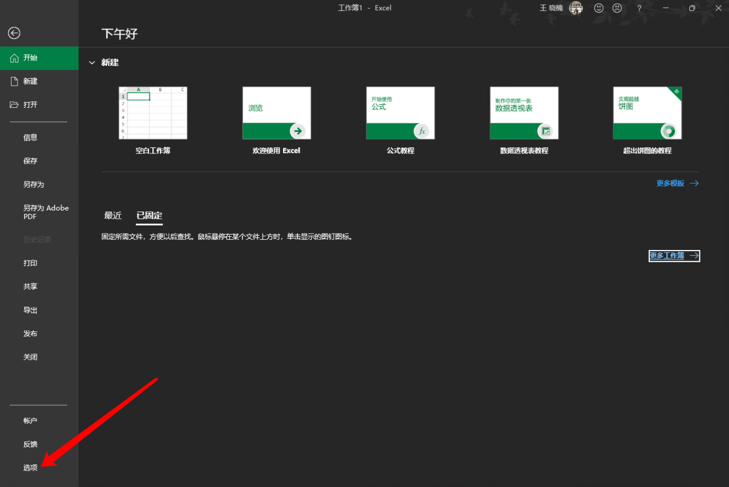Open the 数据透视表教程 template
The width and height of the screenshot is (729, 487).
click(x=524, y=113)
